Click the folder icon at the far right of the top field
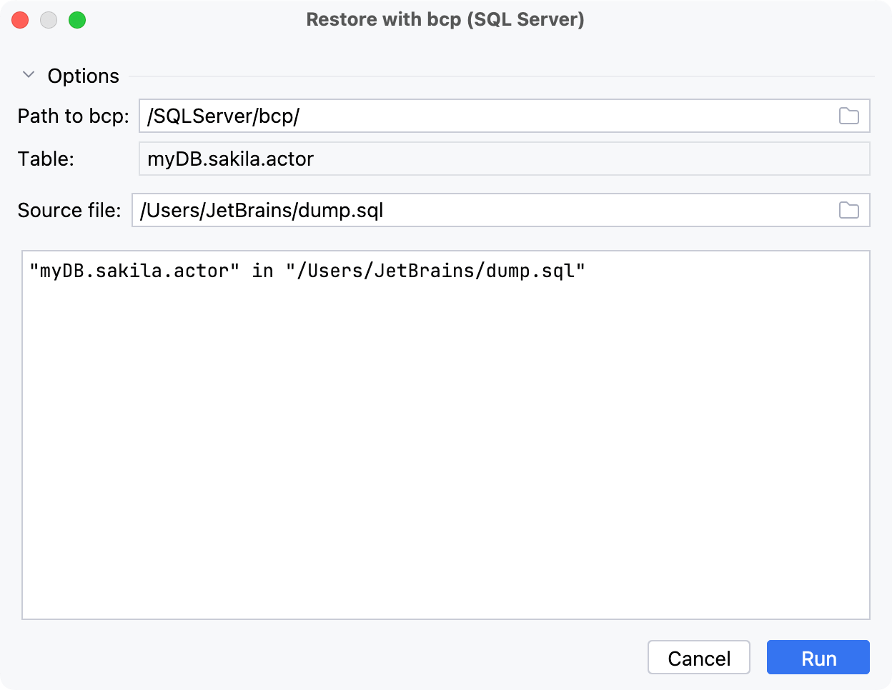 pos(848,116)
